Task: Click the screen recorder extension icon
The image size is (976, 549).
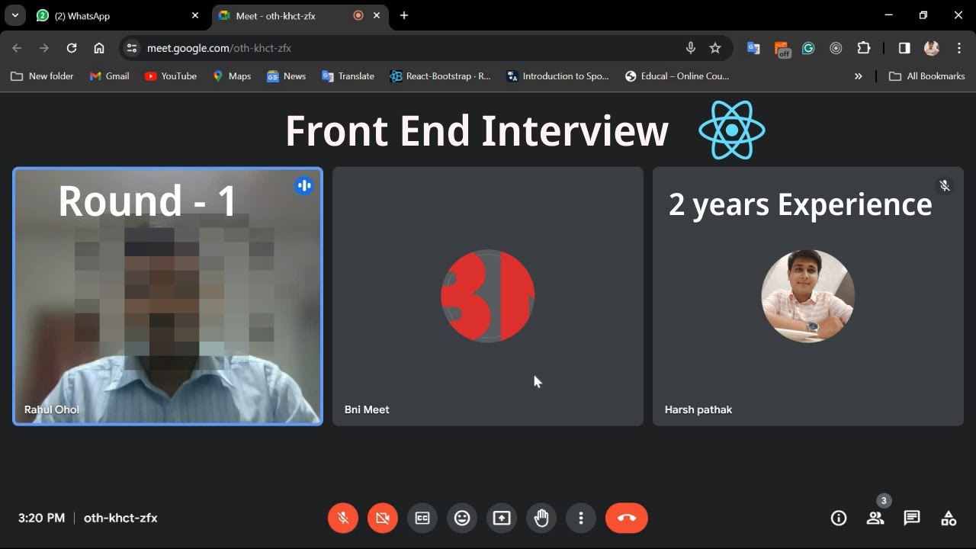Action: pyautogui.click(x=836, y=48)
